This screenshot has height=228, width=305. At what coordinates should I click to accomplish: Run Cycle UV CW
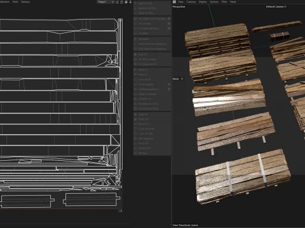pyautogui.click(x=152, y=134)
